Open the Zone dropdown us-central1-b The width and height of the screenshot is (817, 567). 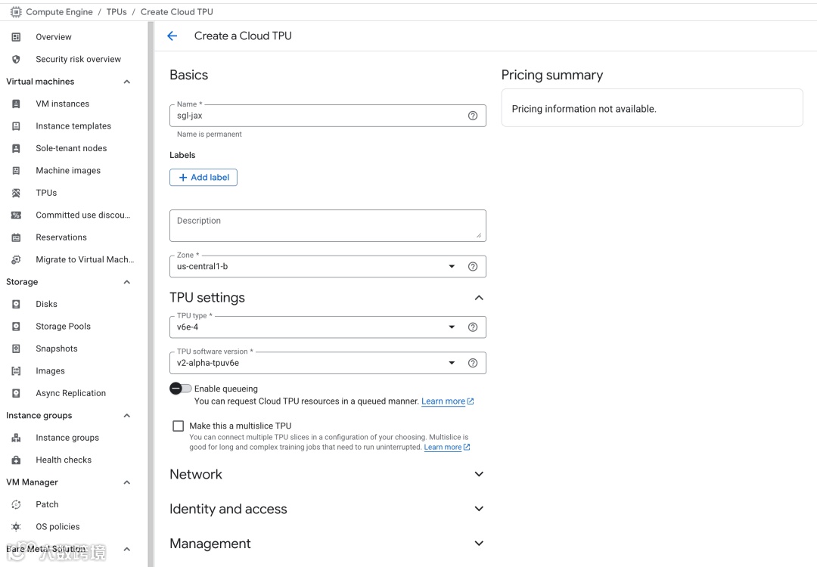(x=314, y=266)
